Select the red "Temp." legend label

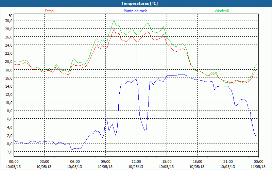click(x=50, y=11)
